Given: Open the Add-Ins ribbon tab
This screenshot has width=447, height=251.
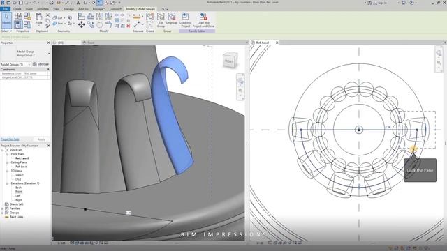Looking at the screenshot, I should [83, 9].
